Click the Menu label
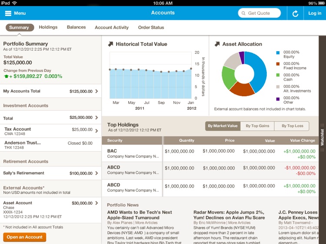The height and width of the screenshot is (244, 326). pos(20,13)
